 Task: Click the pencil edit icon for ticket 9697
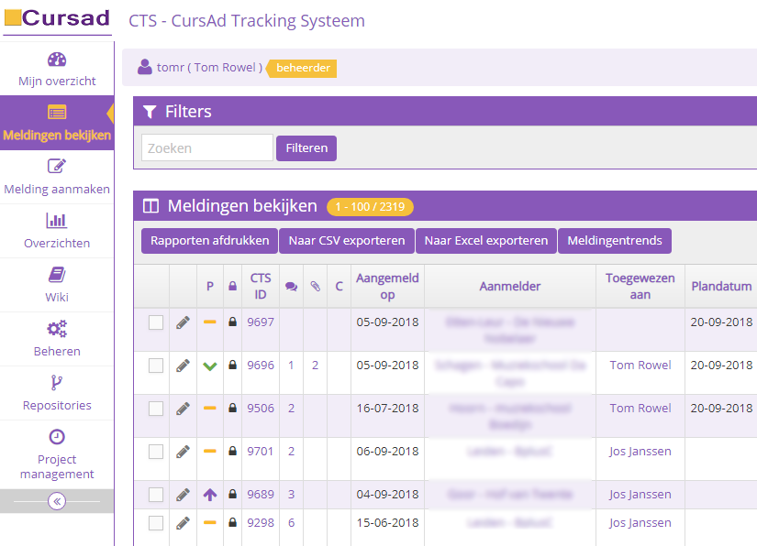(x=184, y=322)
